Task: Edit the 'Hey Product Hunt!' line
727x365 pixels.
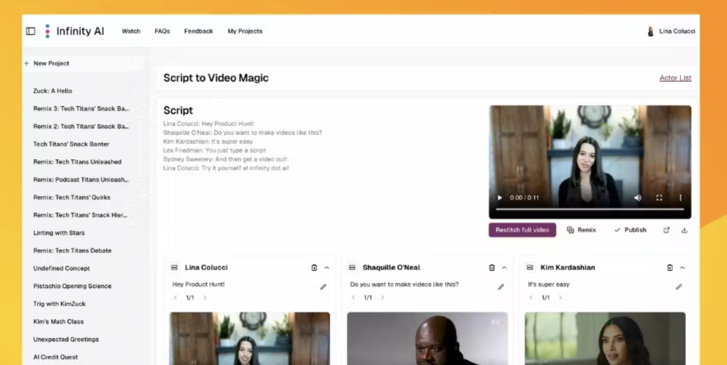Action: click(x=323, y=287)
